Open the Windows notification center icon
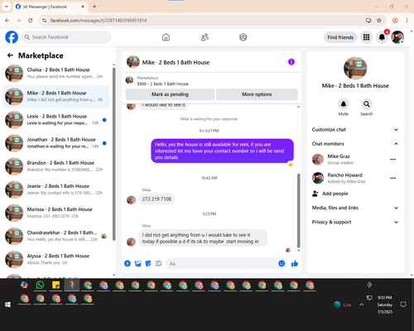The width and height of the screenshot is (414, 331). coord(403,305)
